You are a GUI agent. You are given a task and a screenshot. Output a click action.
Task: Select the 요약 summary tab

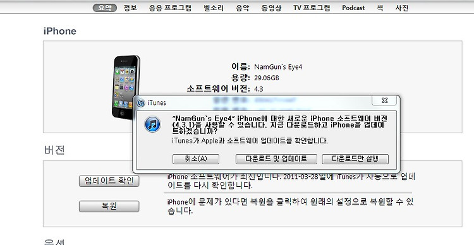click(104, 8)
